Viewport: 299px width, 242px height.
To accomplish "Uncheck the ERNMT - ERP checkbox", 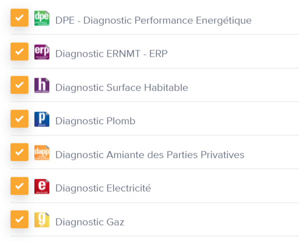I will pyautogui.click(x=19, y=51).
